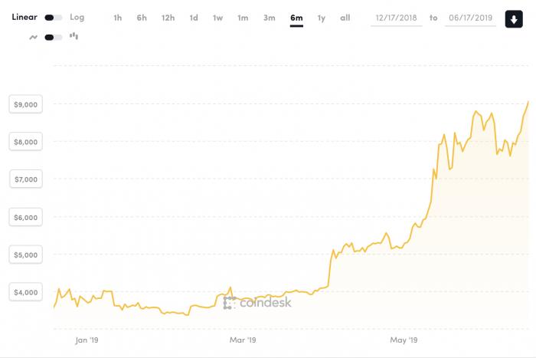Select the 1h time range

[x=117, y=18]
